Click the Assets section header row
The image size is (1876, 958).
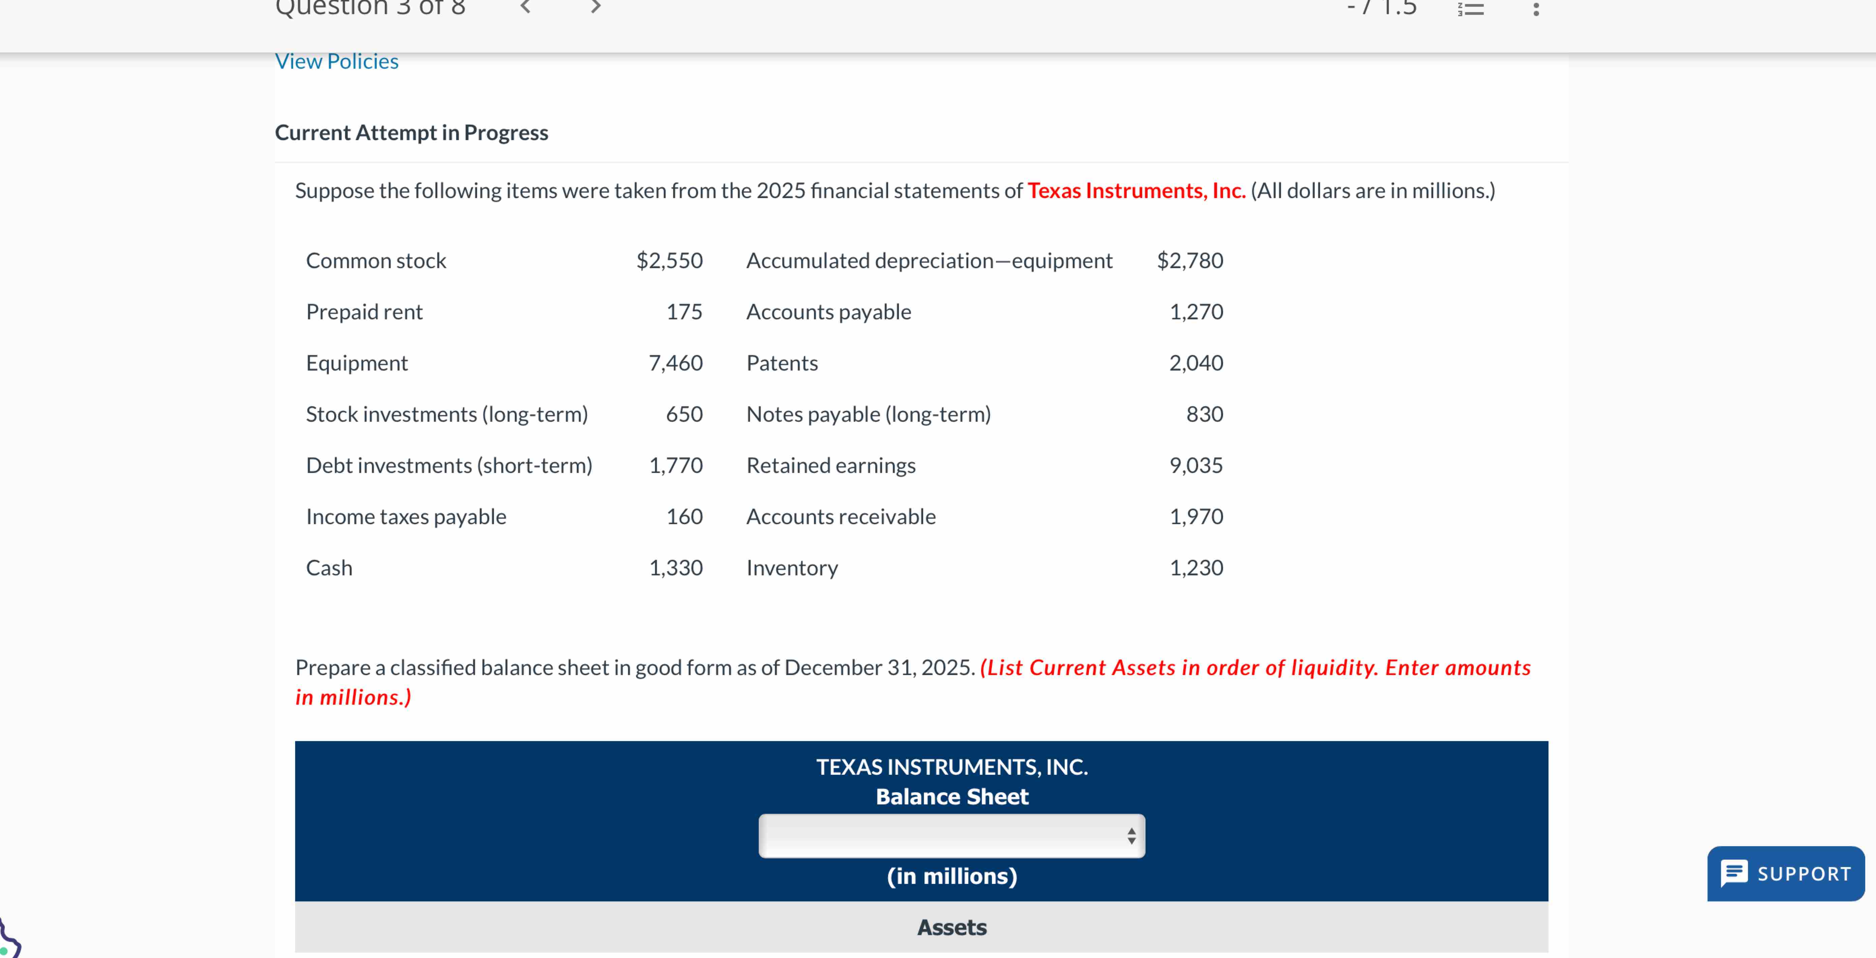coord(951,927)
